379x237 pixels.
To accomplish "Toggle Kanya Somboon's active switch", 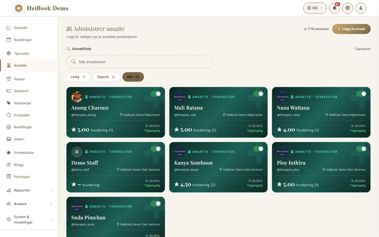I will pyautogui.click(x=258, y=149).
